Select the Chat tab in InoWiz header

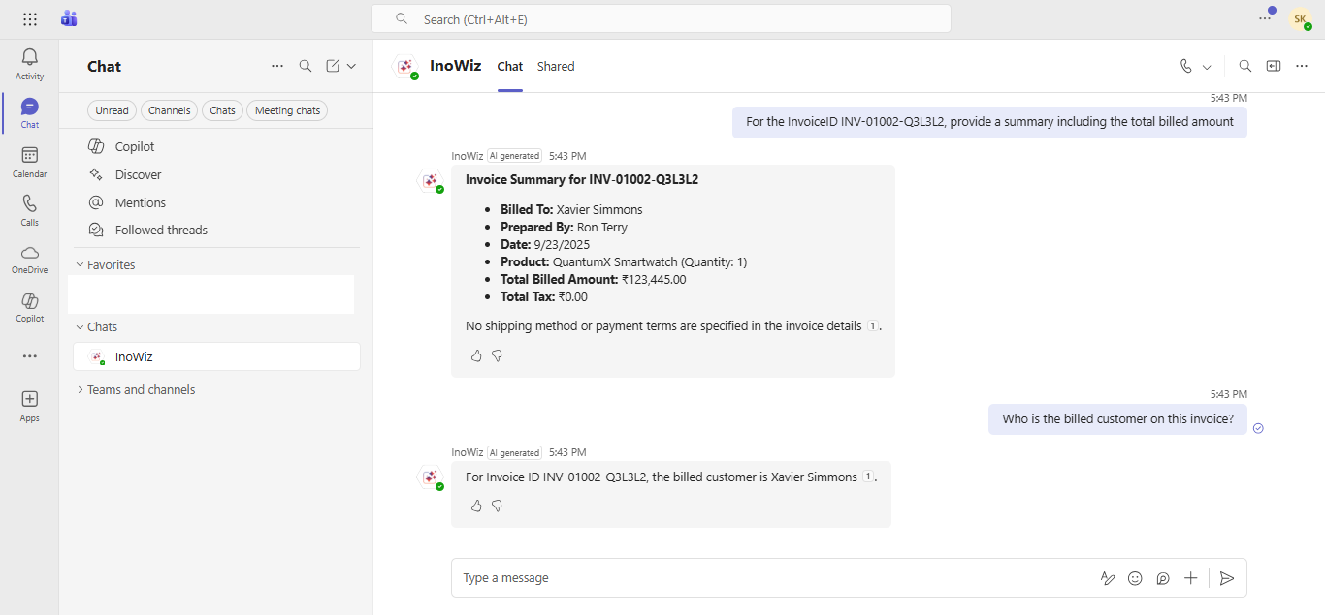tap(510, 66)
